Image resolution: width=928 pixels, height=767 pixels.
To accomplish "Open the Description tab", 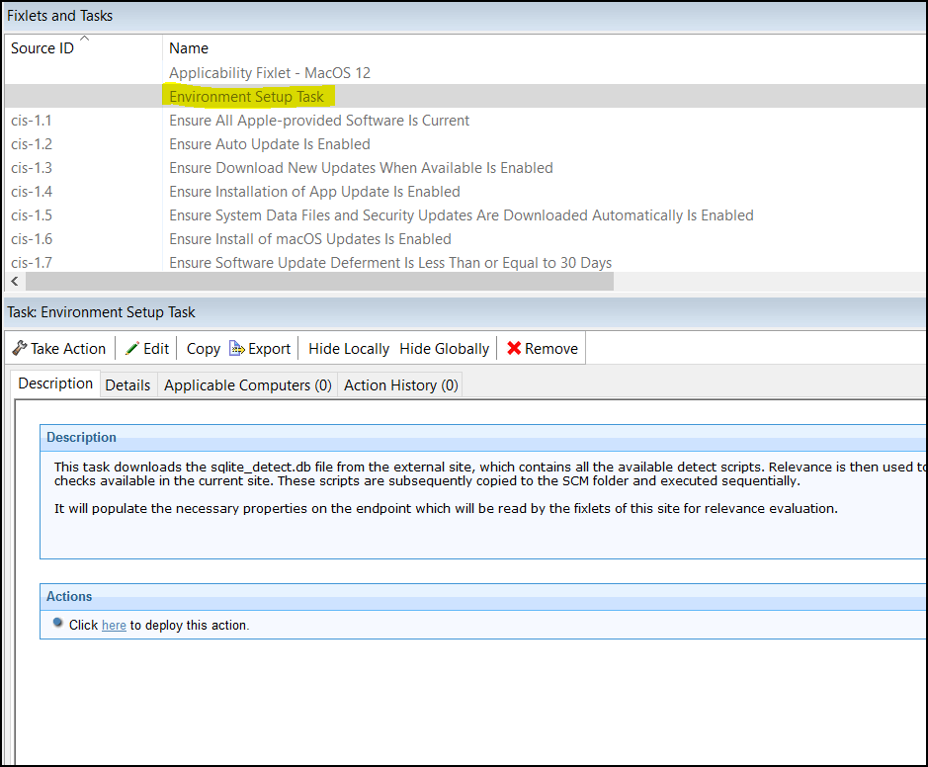I will (54, 383).
